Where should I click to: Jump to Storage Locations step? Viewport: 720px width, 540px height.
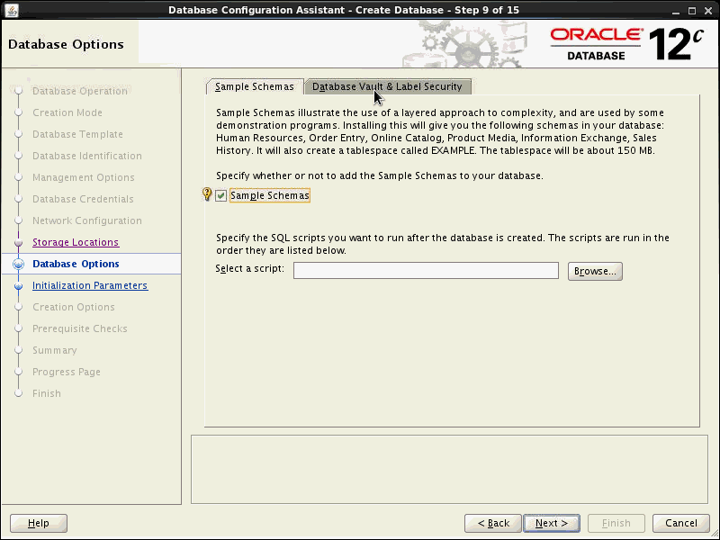(76, 242)
